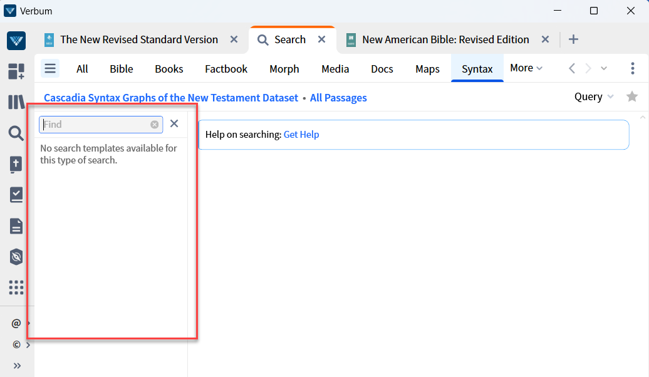649x377 pixels.
Task: Expand the @ shortcut chevron
Action: [x=29, y=323]
